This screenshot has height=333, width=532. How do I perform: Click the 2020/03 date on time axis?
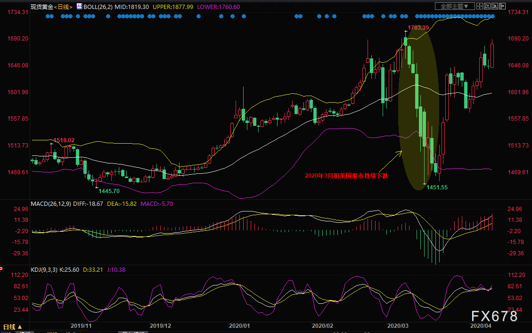[398, 326]
